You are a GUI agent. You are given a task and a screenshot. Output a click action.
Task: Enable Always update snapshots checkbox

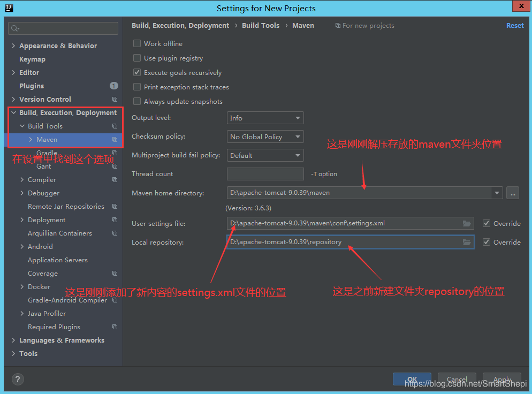pos(137,102)
